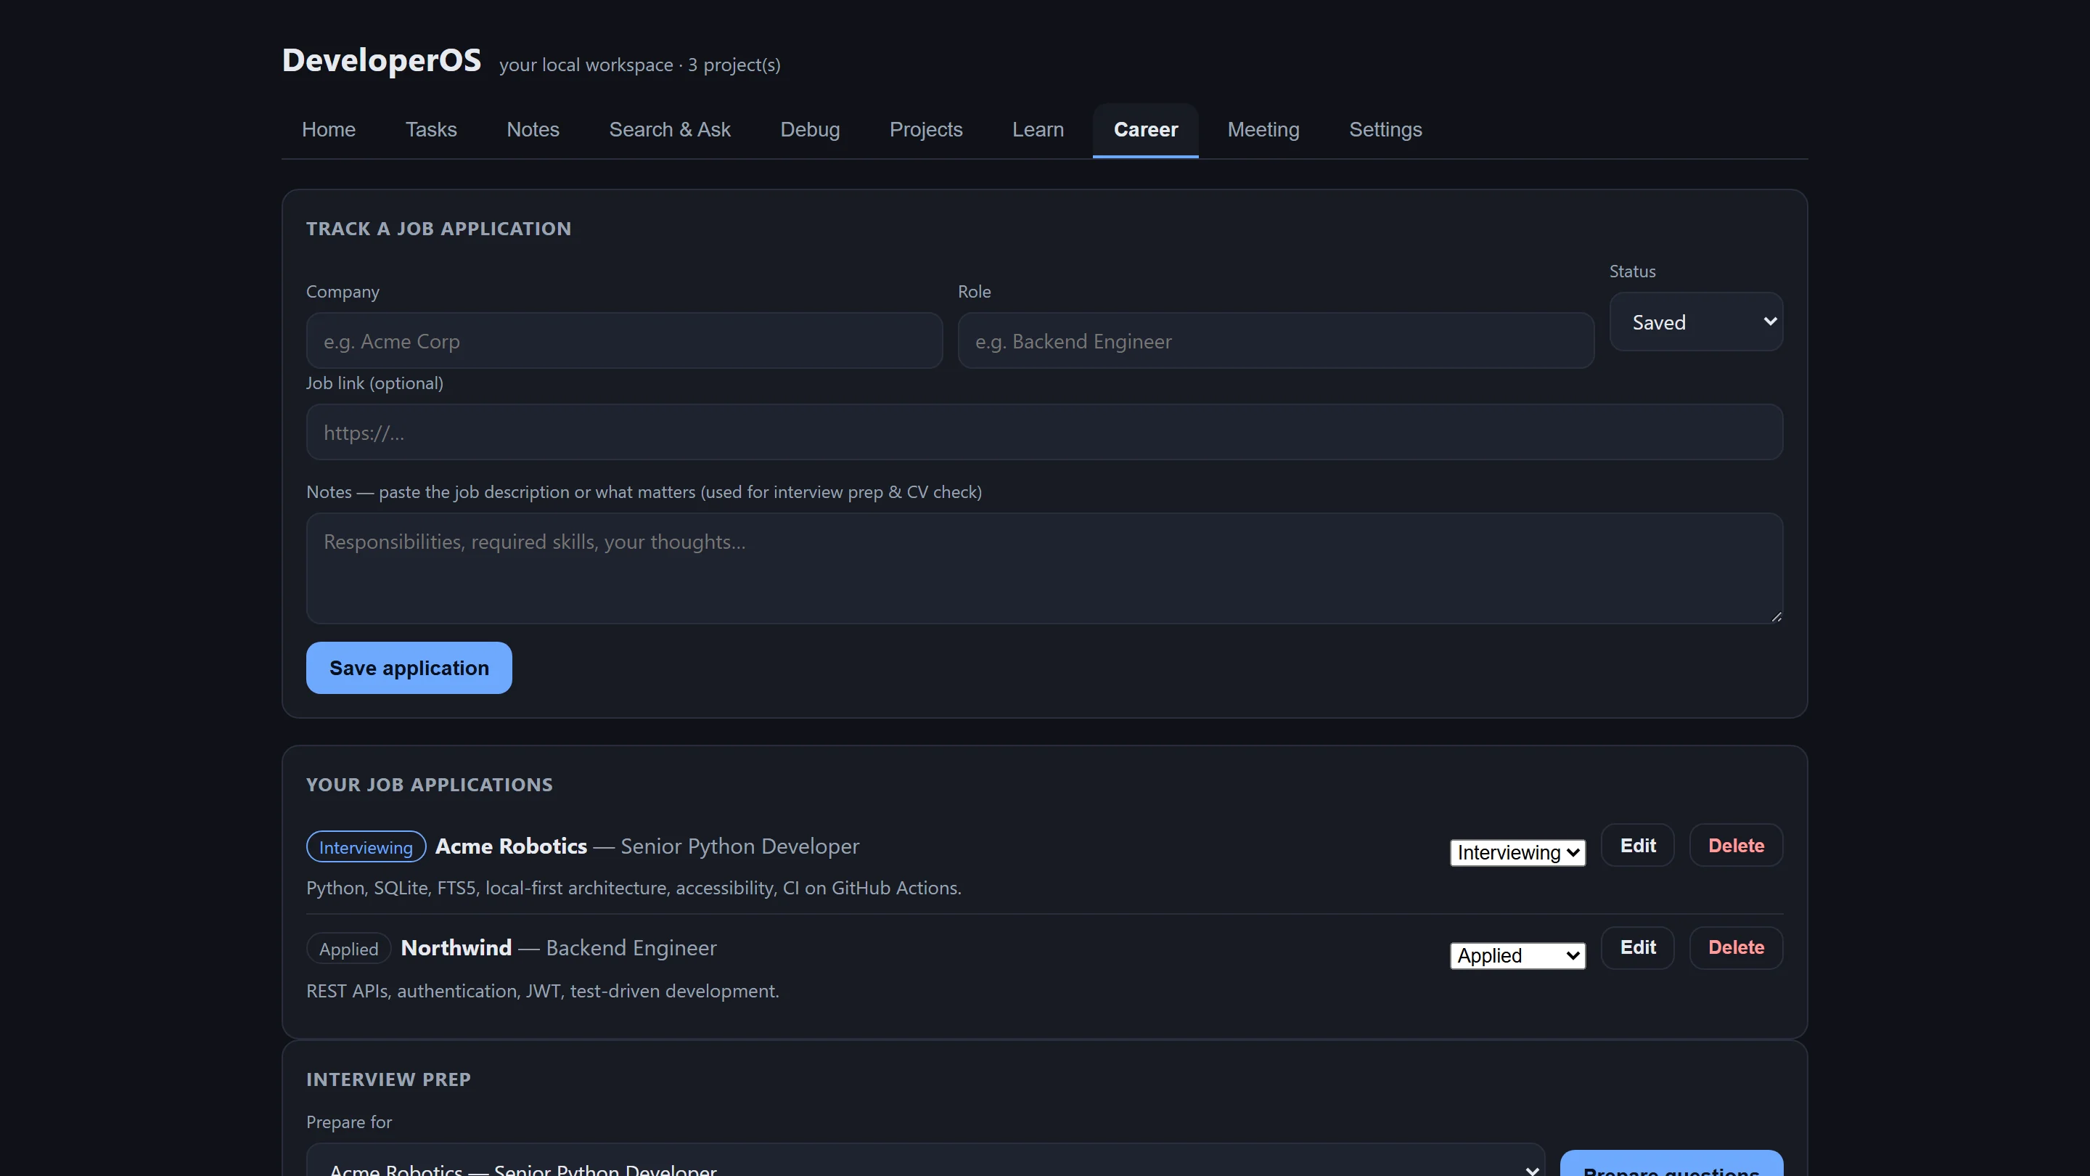Switch to the Tasks tab
Viewport: 2090px width, 1176px height.
[x=431, y=130]
